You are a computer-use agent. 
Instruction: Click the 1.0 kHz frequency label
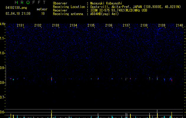tap(2, 53)
